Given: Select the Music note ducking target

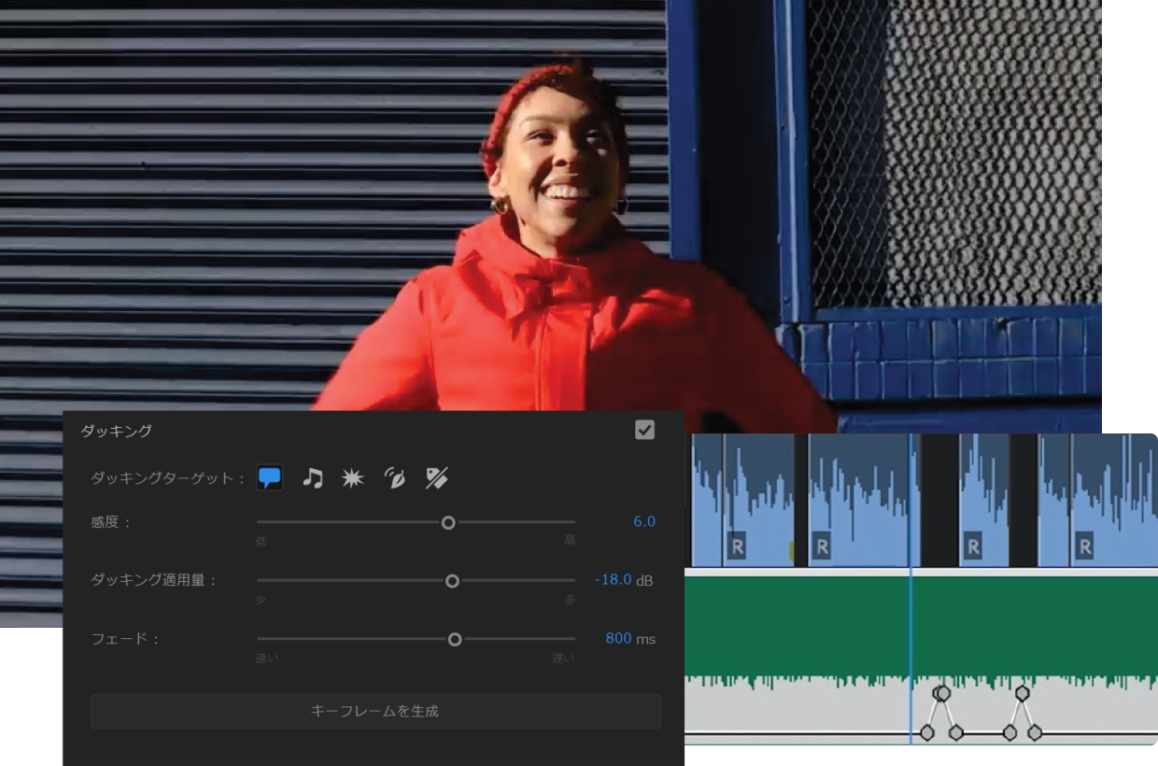Looking at the screenshot, I should pos(313,478).
